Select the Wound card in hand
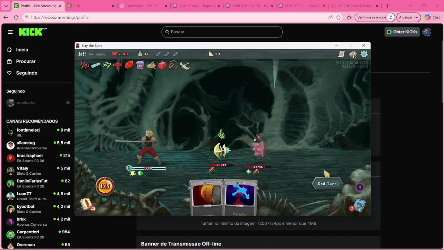444x250 pixels. tap(207, 198)
